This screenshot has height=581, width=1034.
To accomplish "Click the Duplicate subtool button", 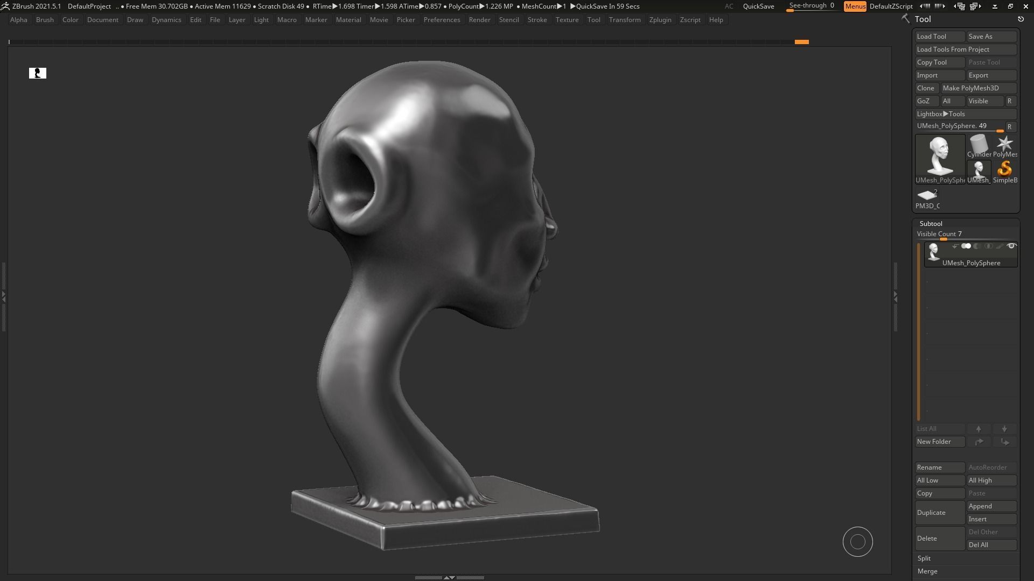I will point(940,513).
